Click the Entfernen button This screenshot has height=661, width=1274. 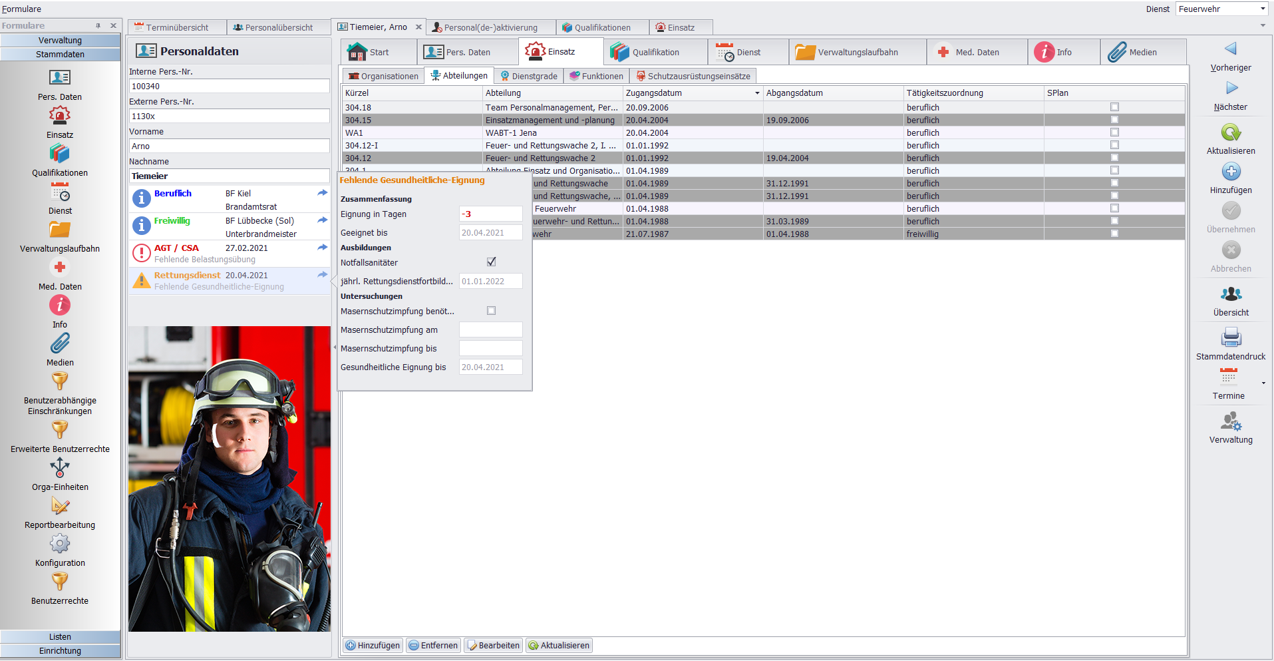coord(433,645)
